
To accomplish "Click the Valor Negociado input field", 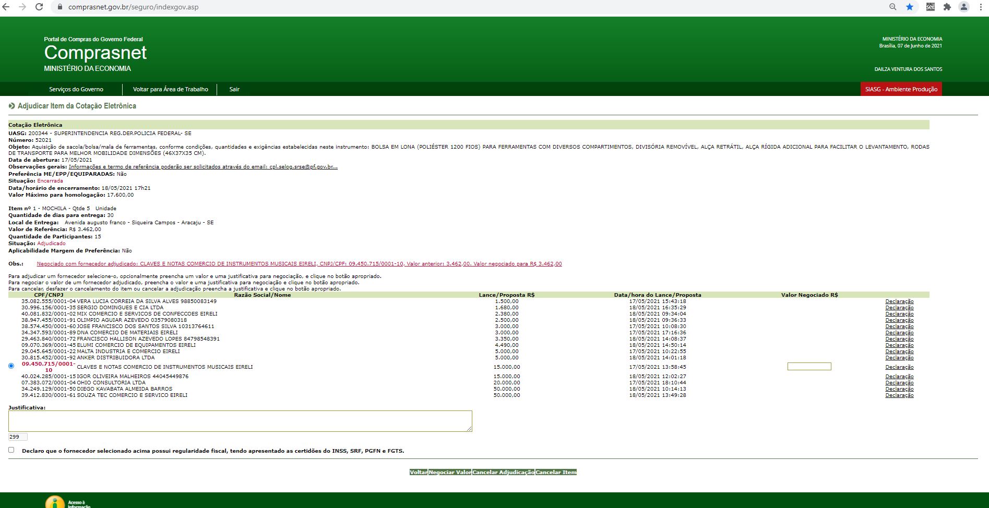I will [x=809, y=367].
